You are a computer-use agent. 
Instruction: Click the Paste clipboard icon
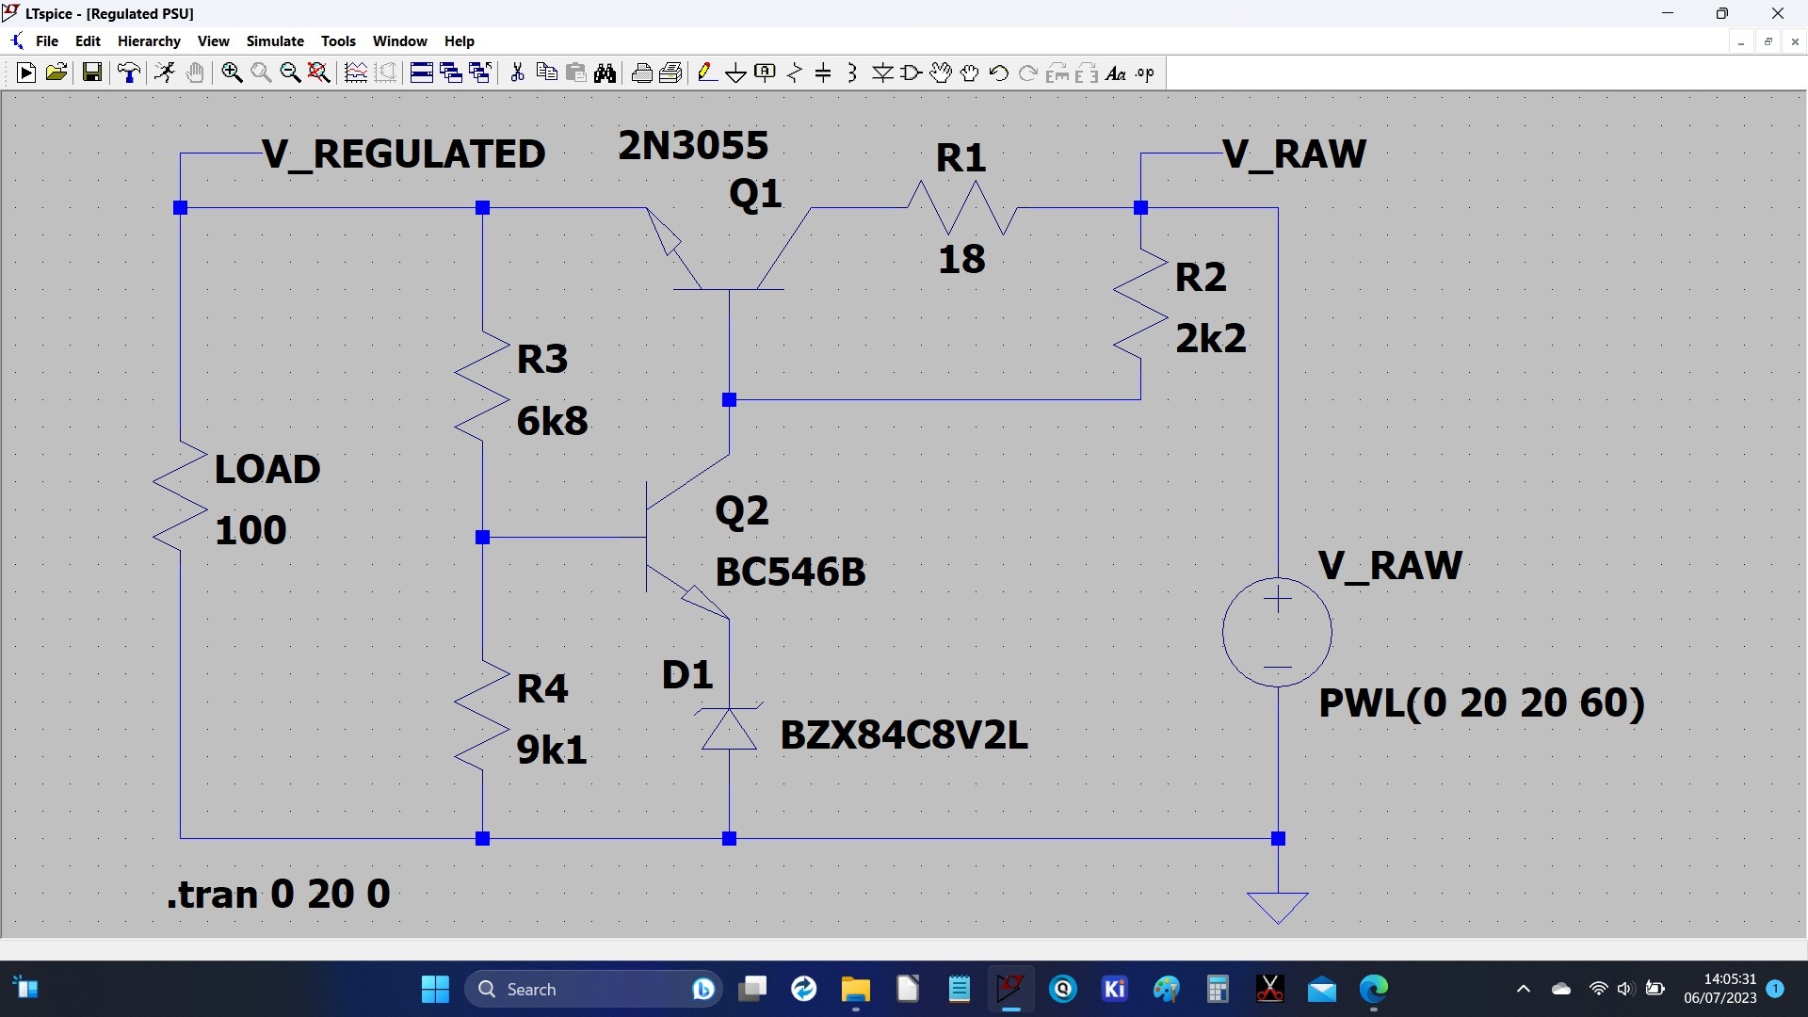click(576, 73)
